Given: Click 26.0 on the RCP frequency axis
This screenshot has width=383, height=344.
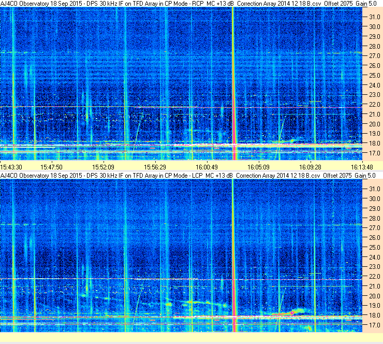Looking at the screenshot, I should tap(374, 66).
